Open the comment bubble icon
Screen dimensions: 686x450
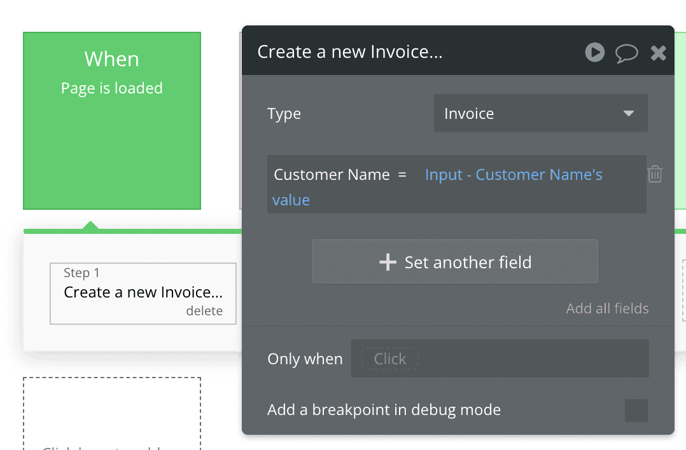coord(626,53)
